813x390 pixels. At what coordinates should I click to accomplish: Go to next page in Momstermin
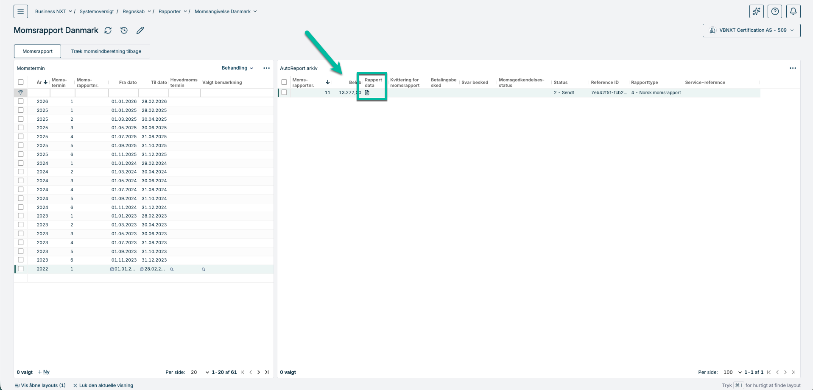(x=259, y=372)
